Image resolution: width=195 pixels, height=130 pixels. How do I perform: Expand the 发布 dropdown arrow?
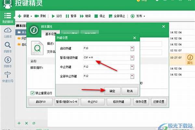pos(144,16)
